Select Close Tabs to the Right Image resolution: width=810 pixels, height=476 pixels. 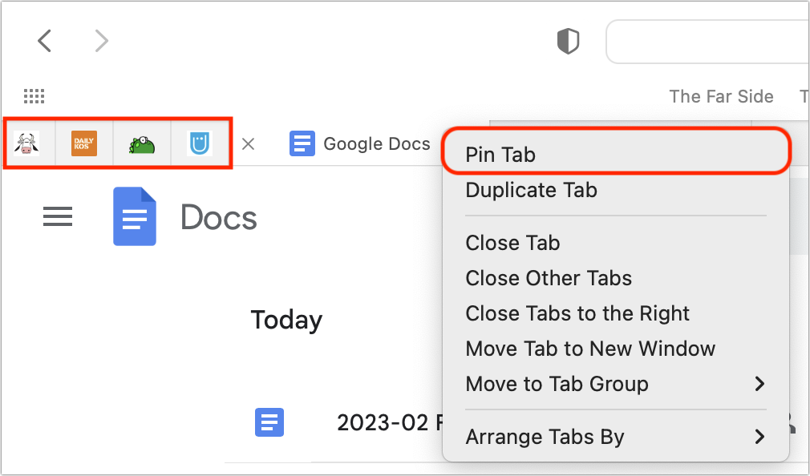(x=616, y=313)
